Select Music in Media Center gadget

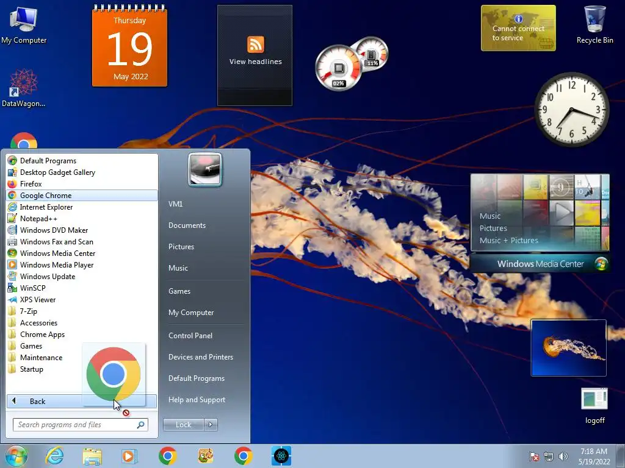tap(490, 216)
